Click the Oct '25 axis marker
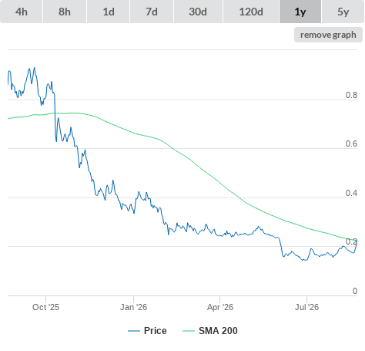This screenshot has width=365, height=351. tap(45, 307)
